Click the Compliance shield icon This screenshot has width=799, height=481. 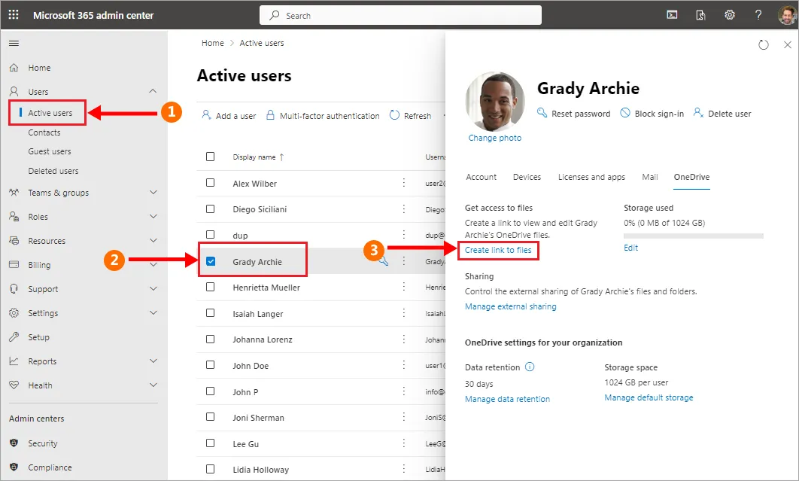point(14,467)
